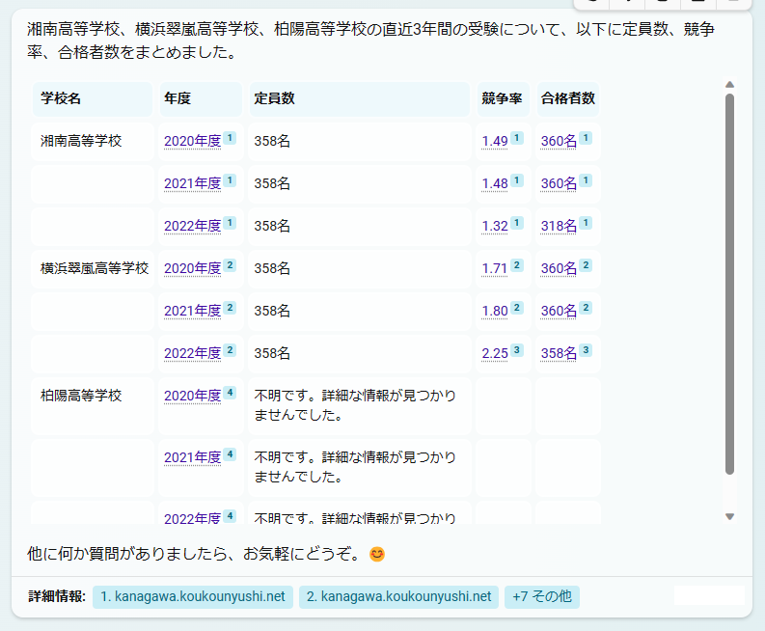Open the 2022年度 link beside competition rate 2.25
Screen dimensions: 765x631
(192, 353)
